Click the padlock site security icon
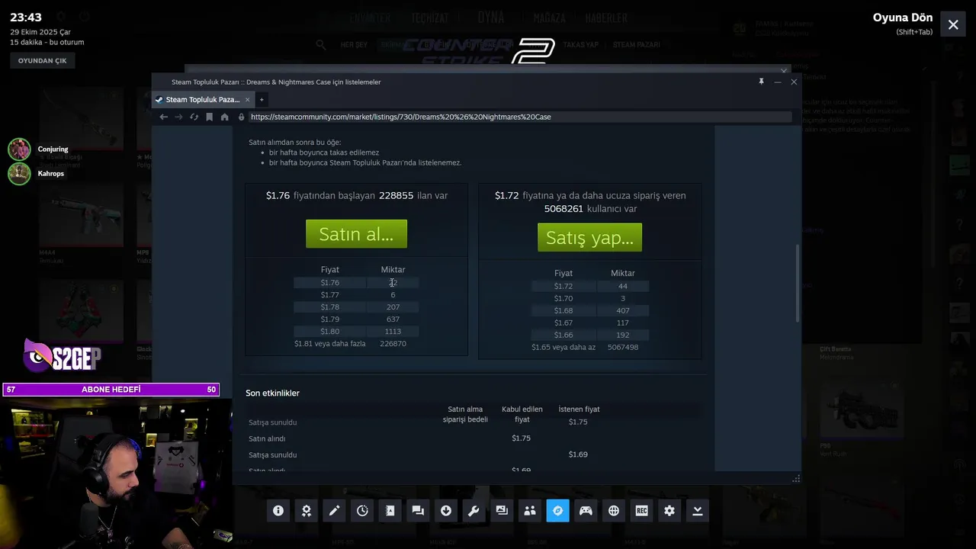The height and width of the screenshot is (549, 976). tap(242, 117)
